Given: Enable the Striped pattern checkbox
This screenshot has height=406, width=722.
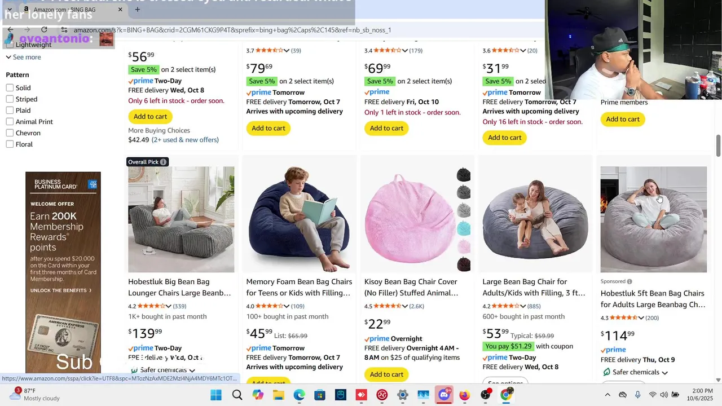Looking at the screenshot, I should point(10,99).
